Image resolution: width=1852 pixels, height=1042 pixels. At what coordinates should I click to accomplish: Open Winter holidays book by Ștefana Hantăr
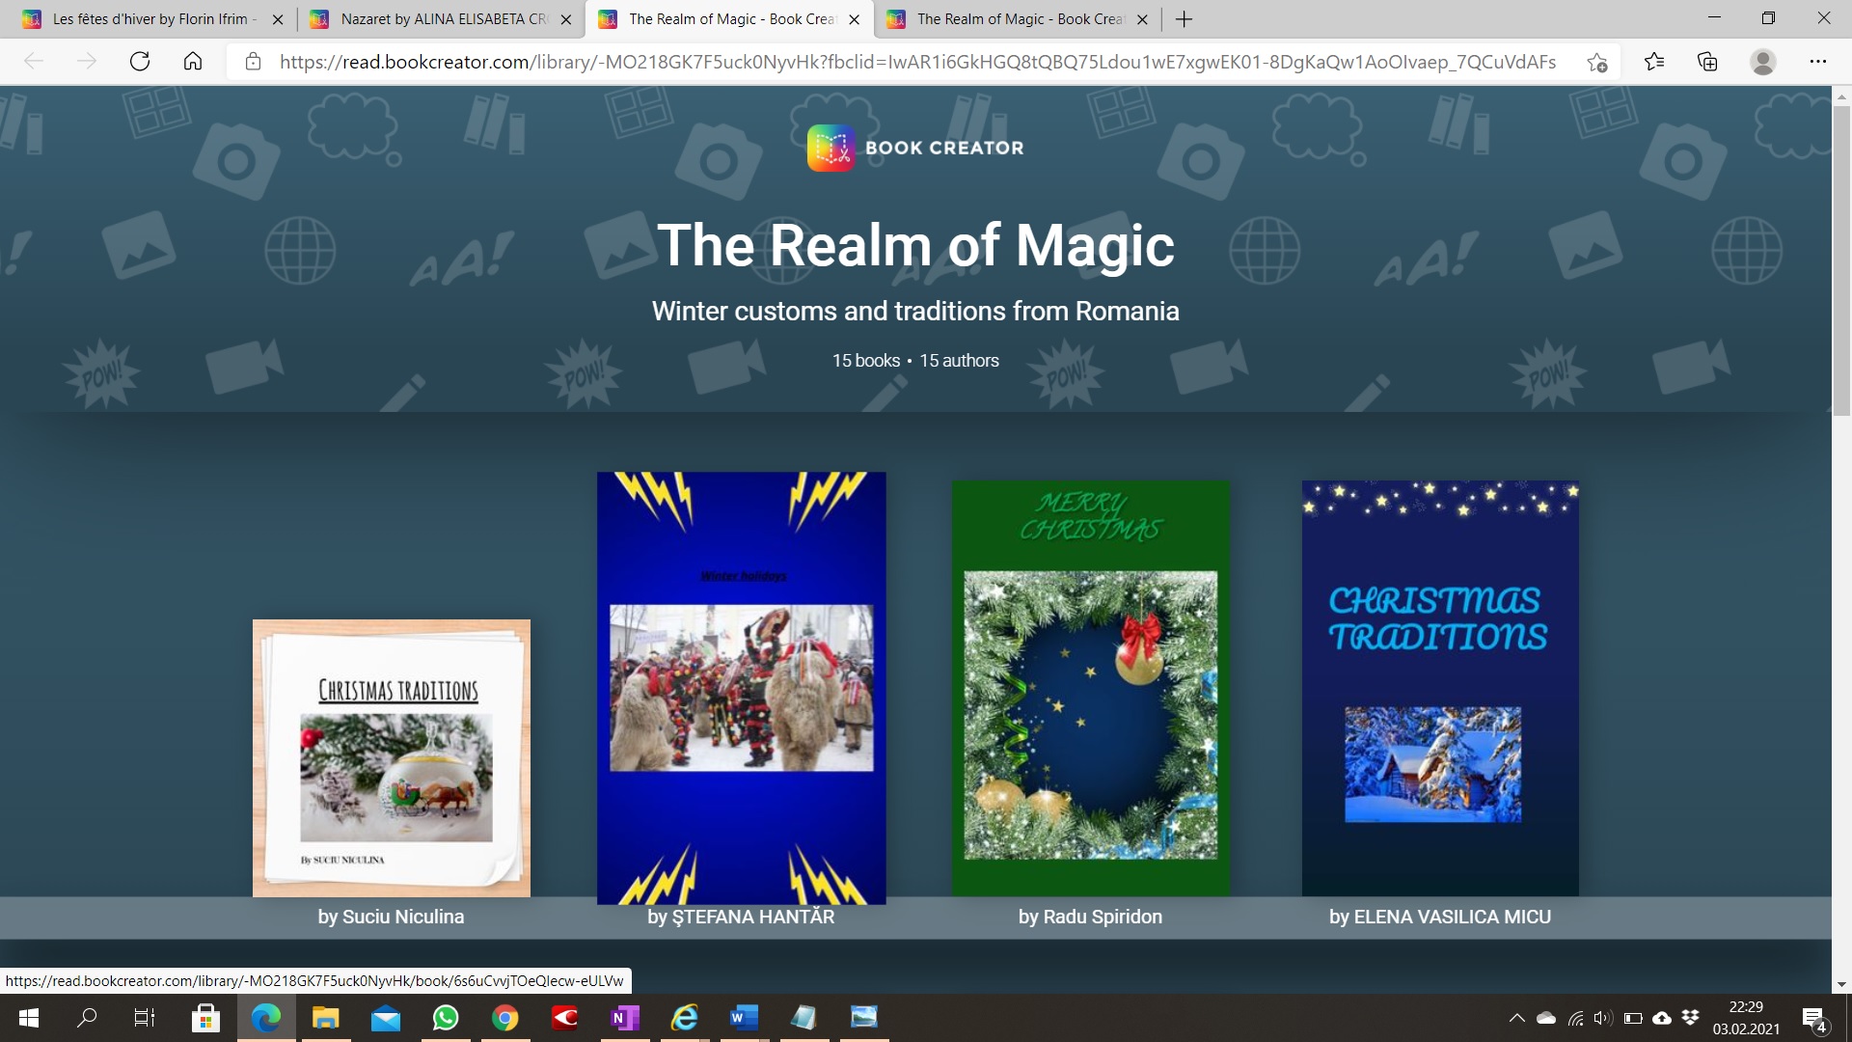741,687
